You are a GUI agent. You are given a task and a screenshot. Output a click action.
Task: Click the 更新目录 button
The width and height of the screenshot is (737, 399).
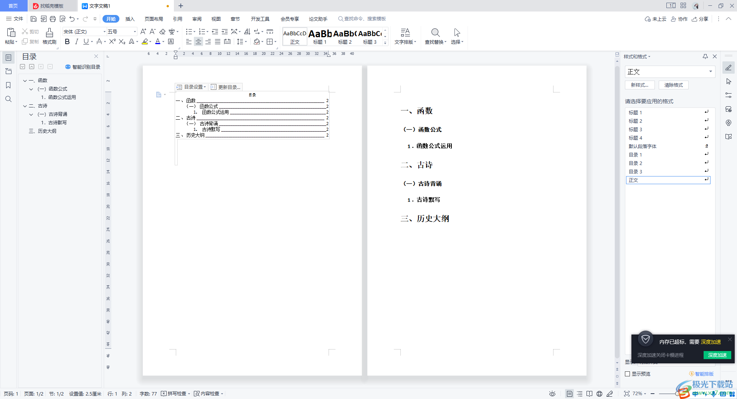click(226, 87)
